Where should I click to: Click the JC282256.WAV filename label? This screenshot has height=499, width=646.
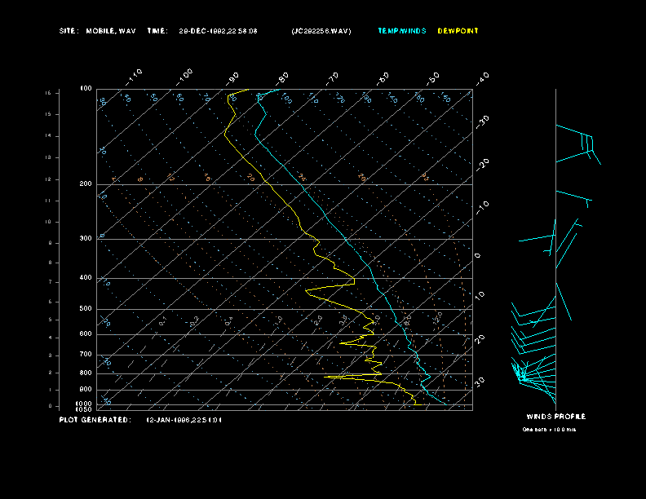[321, 31]
